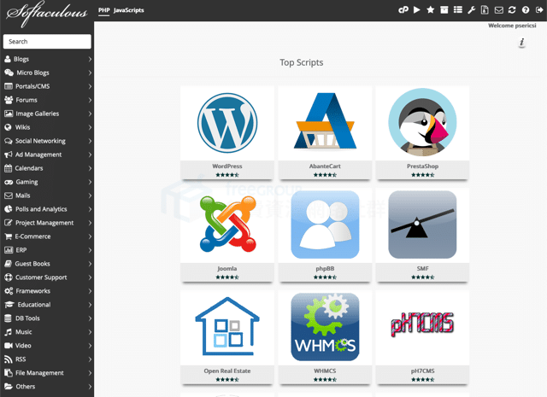Click the zipped file backups icon
This screenshot has width=547, height=397.
485,9
